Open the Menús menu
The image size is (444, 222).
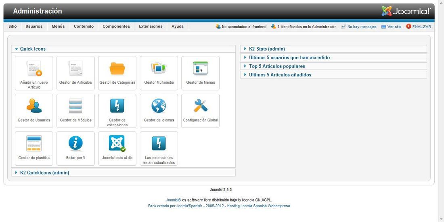pos(58,26)
